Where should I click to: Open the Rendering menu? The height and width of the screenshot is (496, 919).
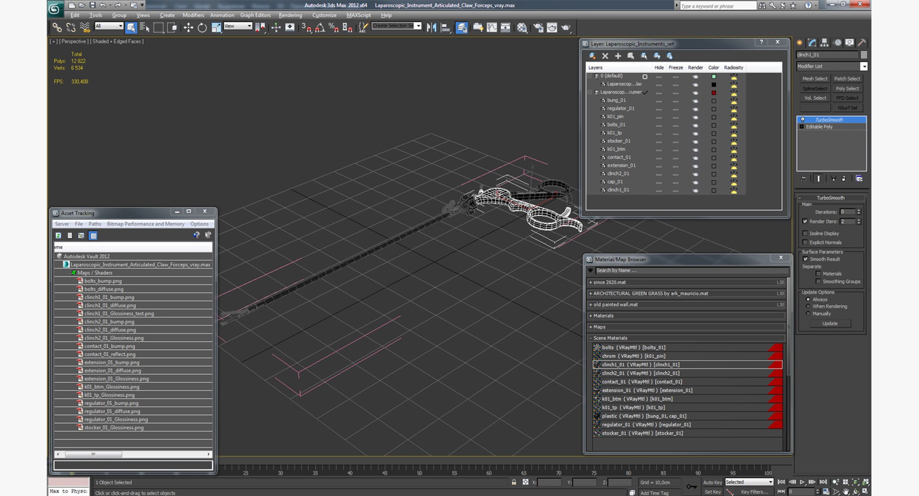click(x=290, y=15)
